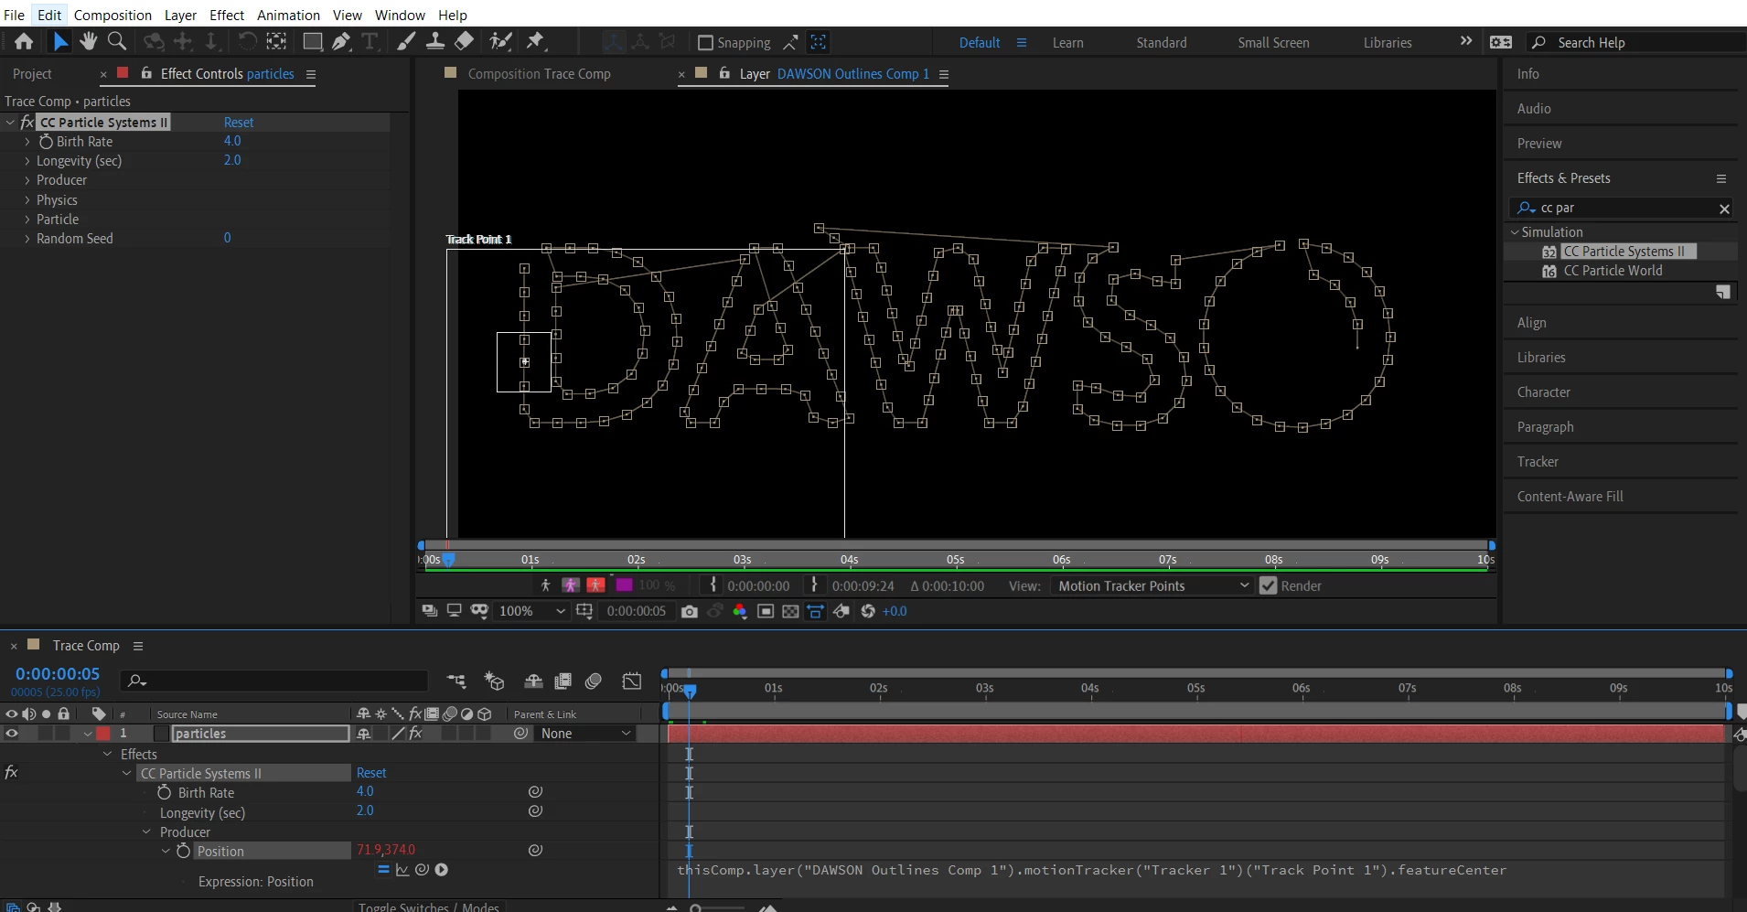The height and width of the screenshot is (912, 1747).
Task: Open the 100% magnification dropdown
Action: pyautogui.click(x=532, y=611)
